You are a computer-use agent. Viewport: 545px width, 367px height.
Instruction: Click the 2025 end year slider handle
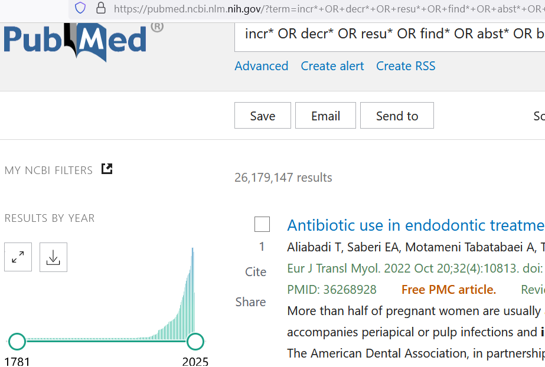tap(195, 341)
